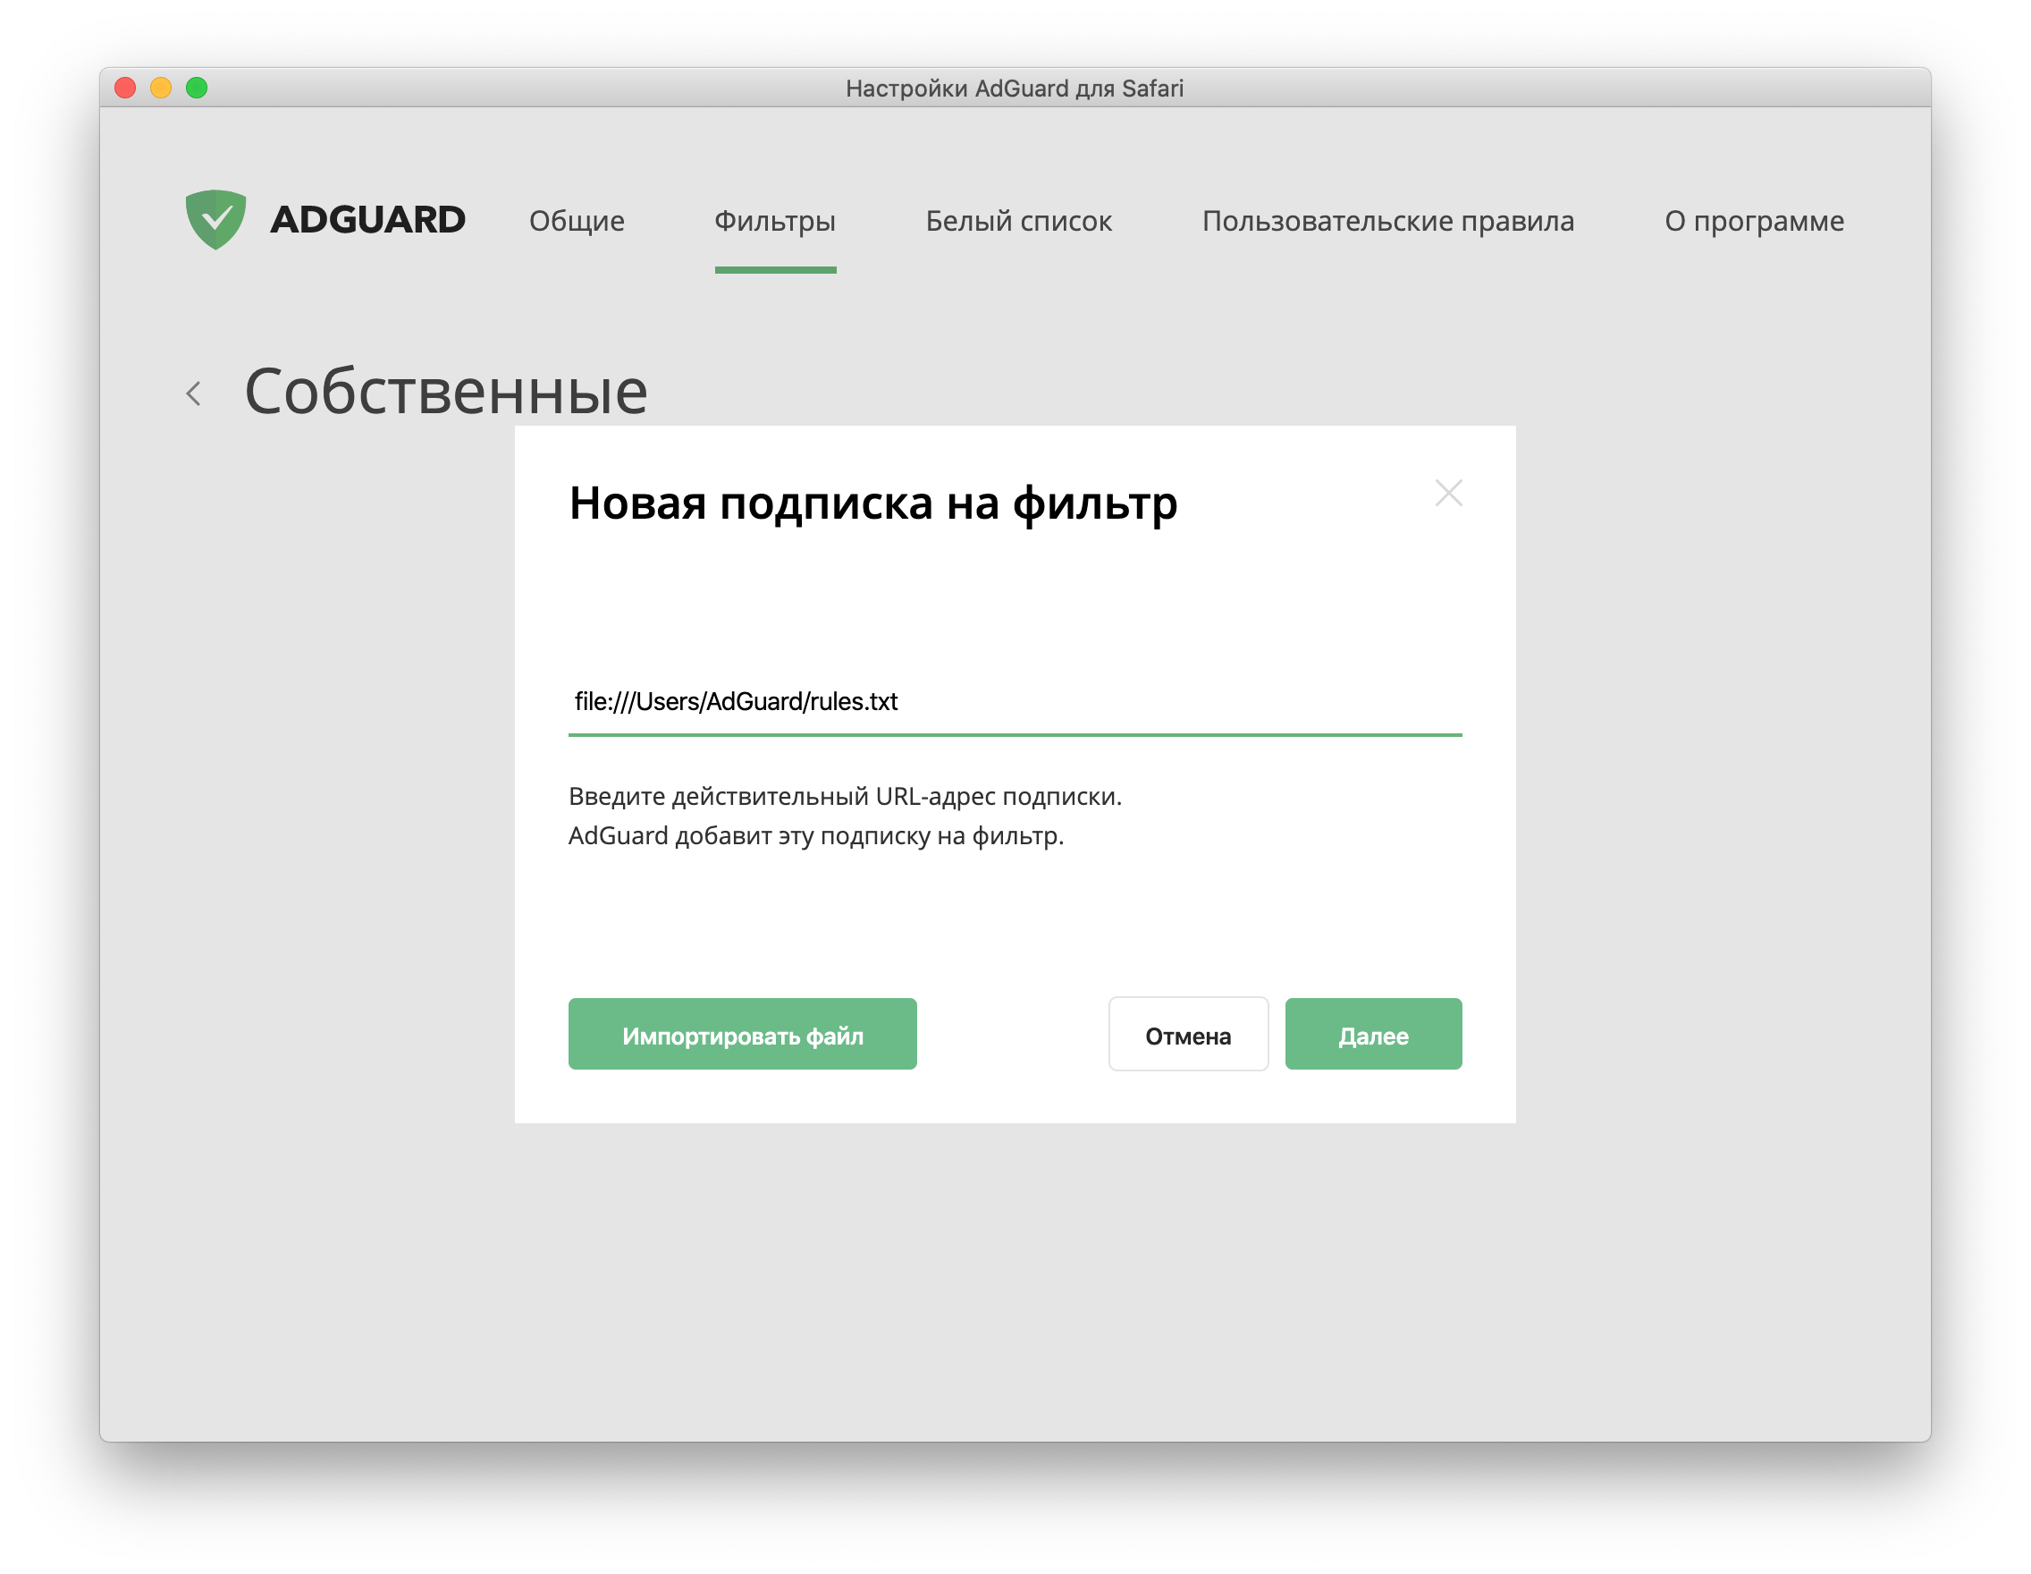Viewport: 2031px width, 1574px height.
Task: Cancel with the Отмена button
Action: pyautogui.click(x=1187, y=1034)
